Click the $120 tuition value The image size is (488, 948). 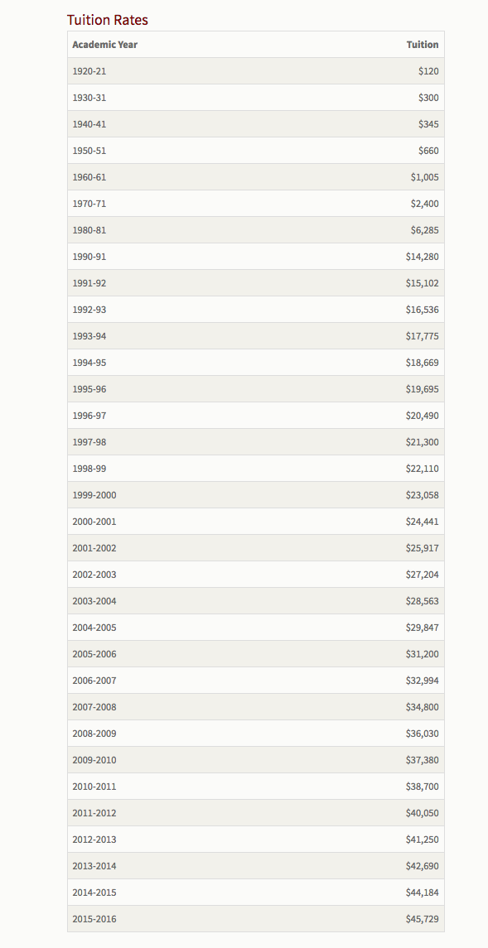point(428,71)
